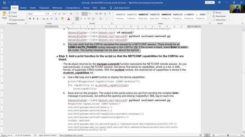
Task: Expand the styles gallery more arrow
Action: [x=208, y=19]
